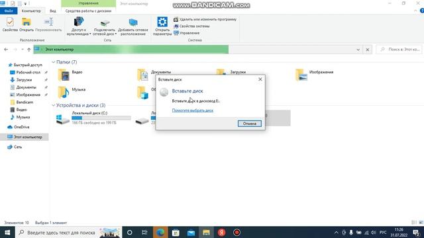Click the volume icon in tray

point(374,232)
